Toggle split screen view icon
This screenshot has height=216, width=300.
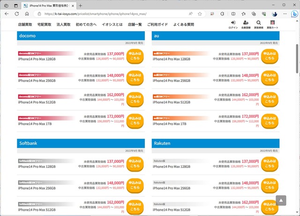(x=233, y=14)
